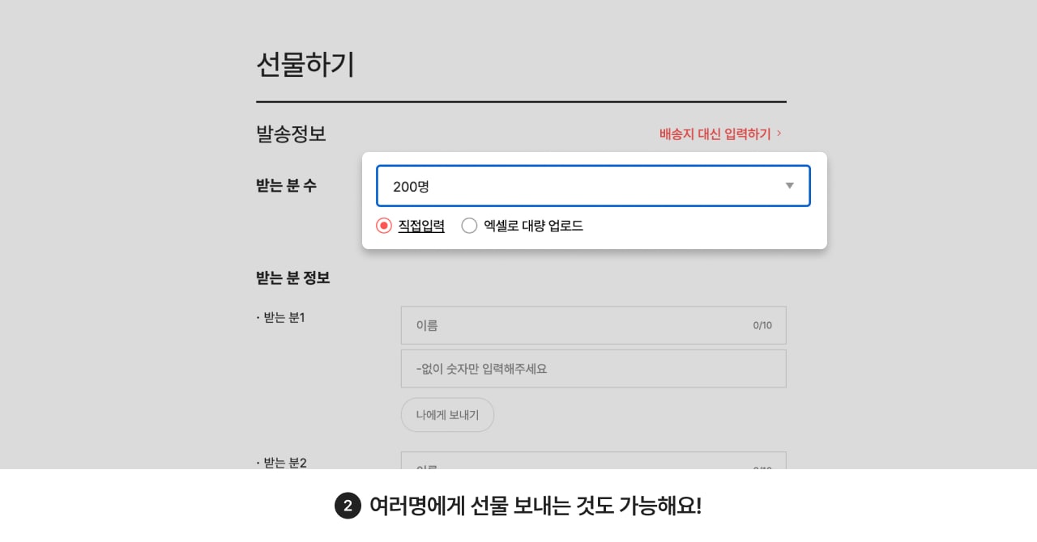The image size is (1037, 542).
Task: Click the 받는 분2 label
Action: [281, 462]
